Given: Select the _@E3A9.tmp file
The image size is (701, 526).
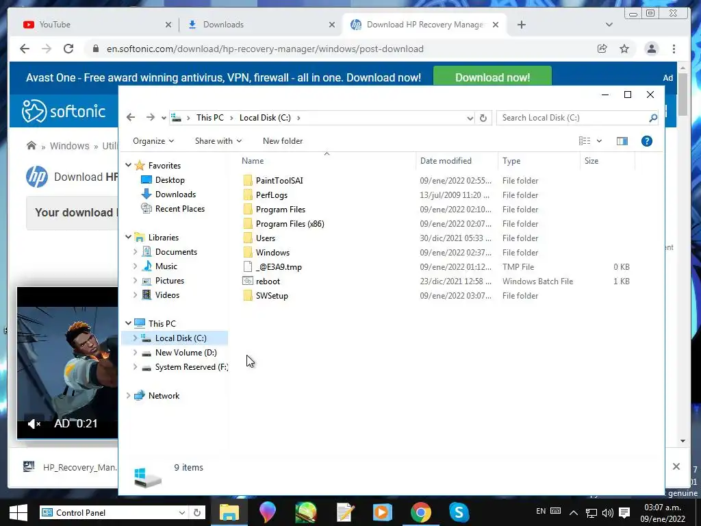Looking at the screenshot, I should click(279, 266).
